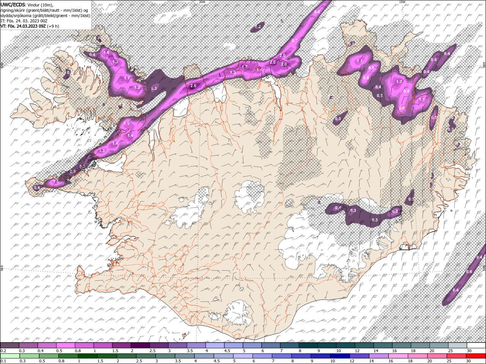This screenshot has height=364, width=486.
Task: Click the 3.5 label in the upper legend
Action: pos(189,351)
